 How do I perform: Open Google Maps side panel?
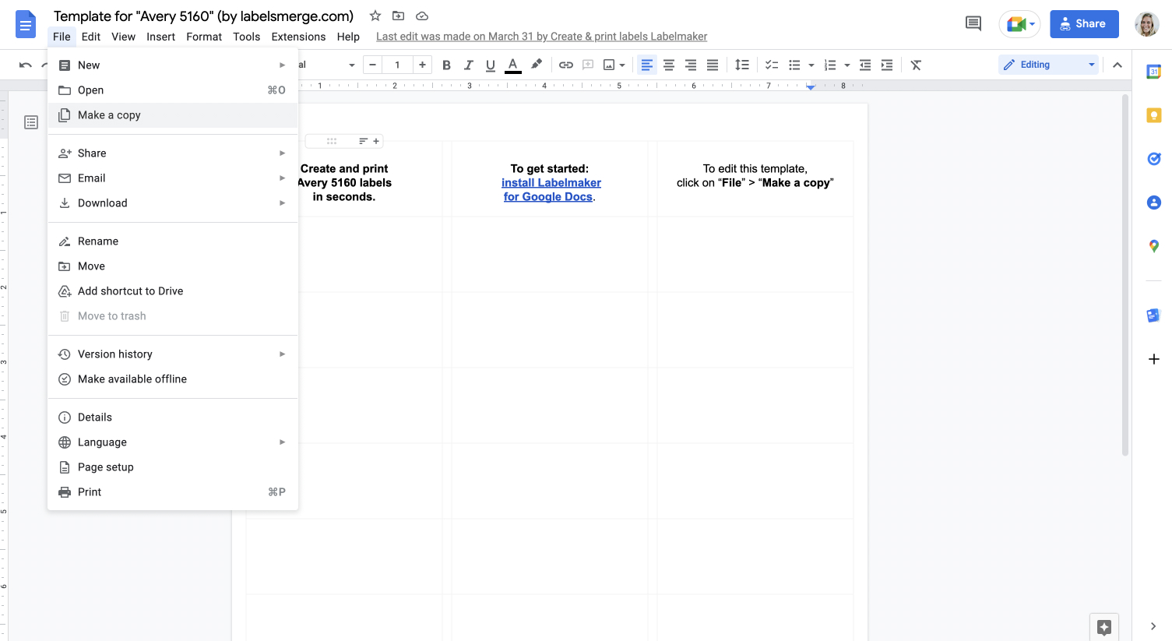tap(1153, 246)
